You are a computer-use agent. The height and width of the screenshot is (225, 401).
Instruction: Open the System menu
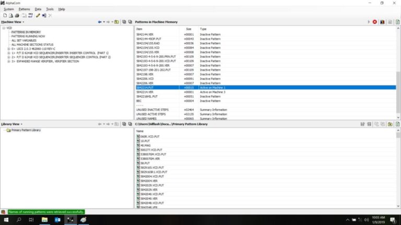coord(9,9)
